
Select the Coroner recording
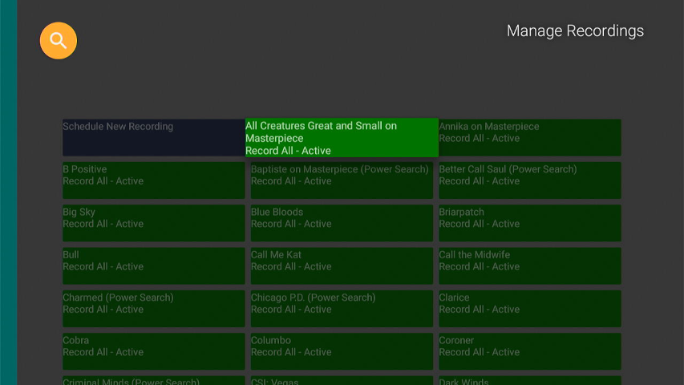pyautogui.click(x=529, y=351)
